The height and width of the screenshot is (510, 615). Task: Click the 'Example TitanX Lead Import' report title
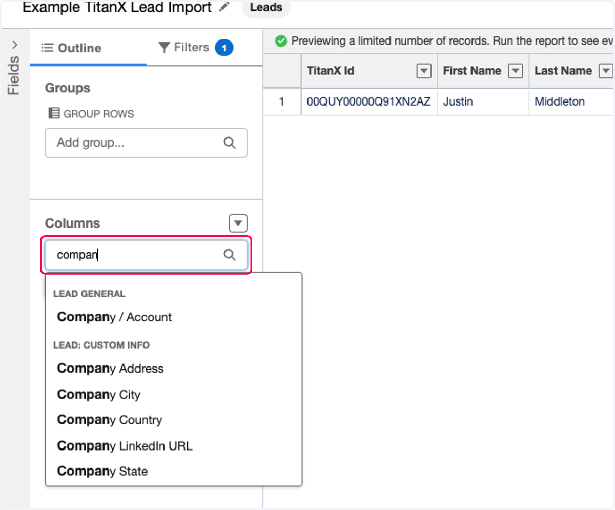pyautogui.click(x=117, y=7)
